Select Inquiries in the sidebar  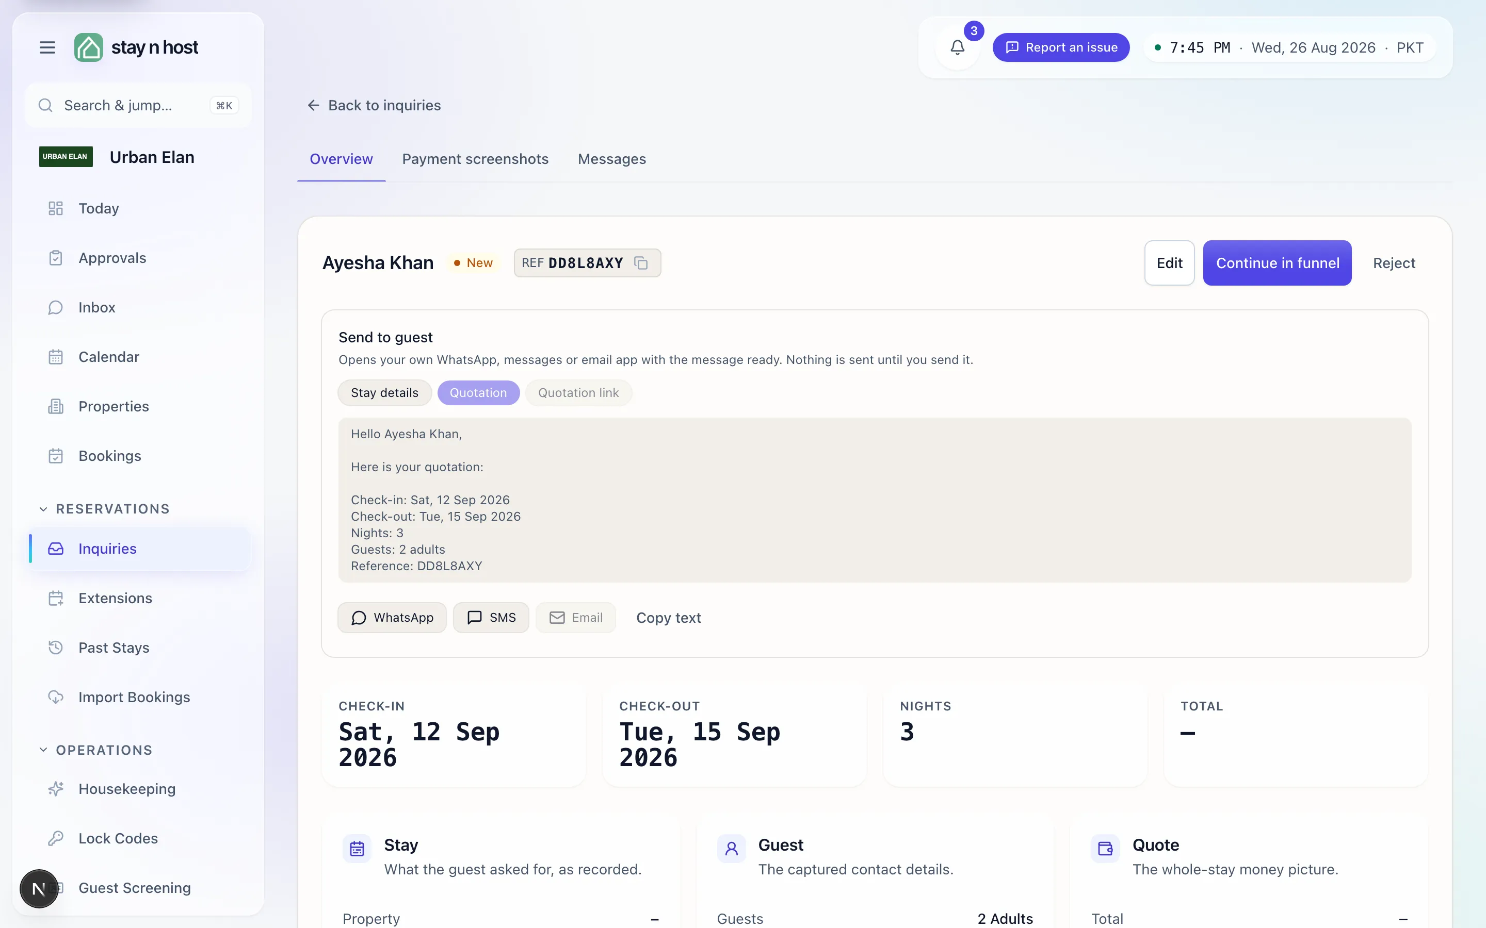pos(139,549)
